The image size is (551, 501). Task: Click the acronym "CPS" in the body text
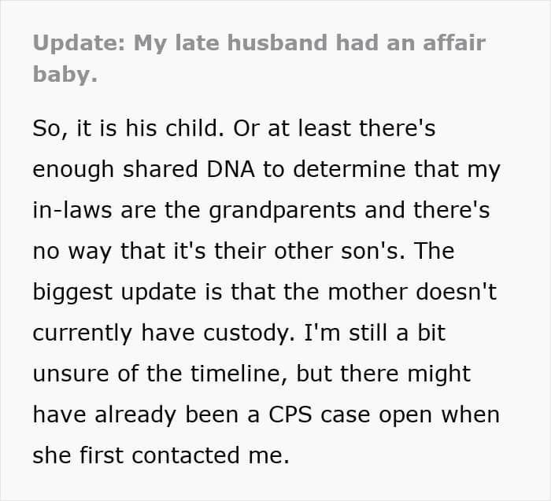point(290,414)
